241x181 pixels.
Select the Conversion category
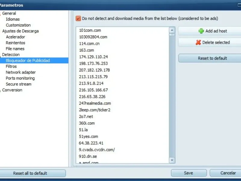pos(12,90)
